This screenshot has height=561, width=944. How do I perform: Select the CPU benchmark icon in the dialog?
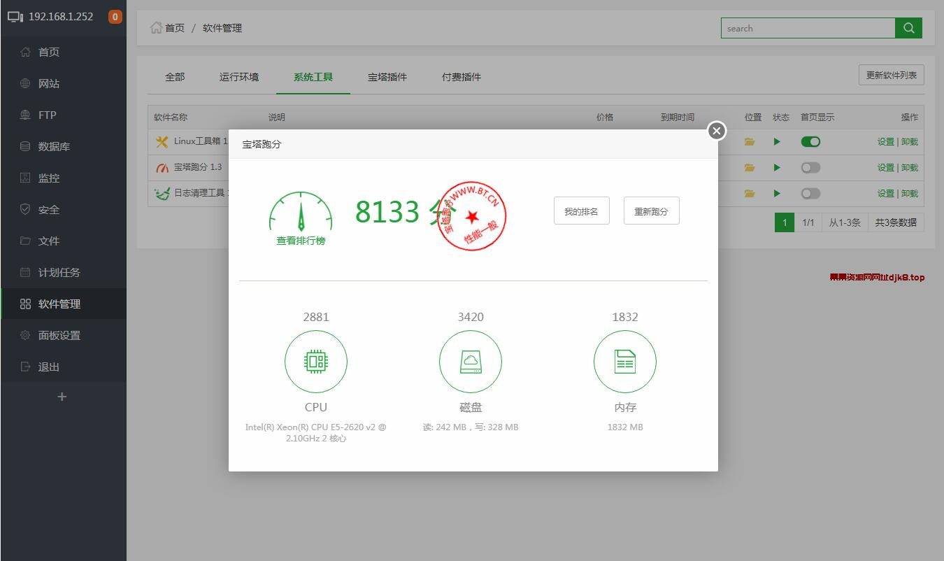(x=316, y=362)
